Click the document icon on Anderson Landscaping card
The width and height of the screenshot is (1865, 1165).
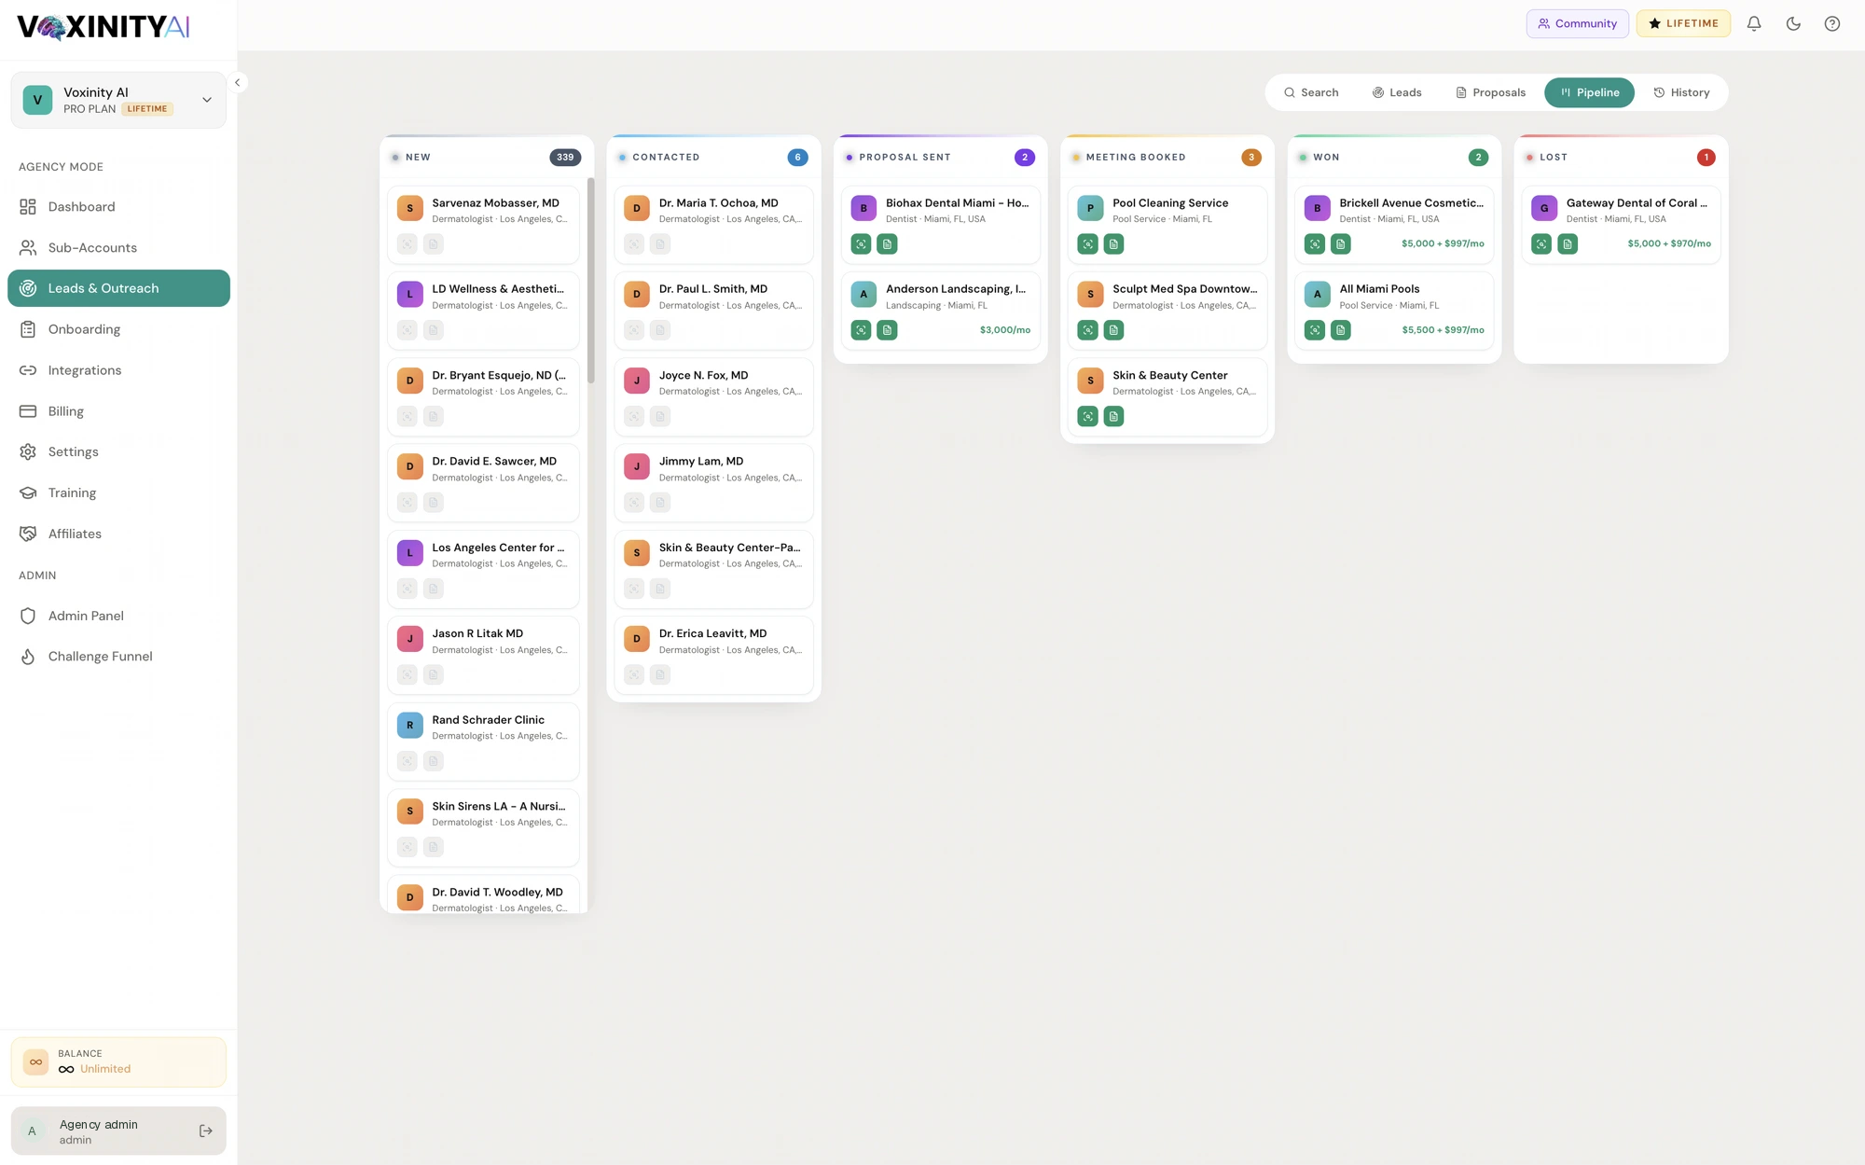click(x=887, y=330)
